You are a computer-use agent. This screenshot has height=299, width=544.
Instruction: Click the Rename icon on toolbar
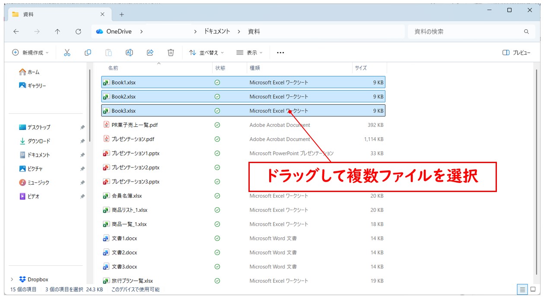tap(129, 52)
